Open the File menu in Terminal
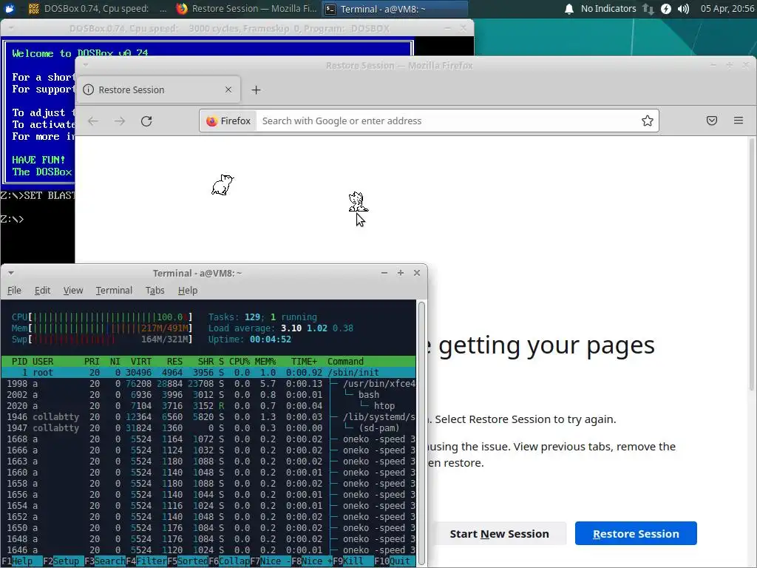The height and width of the screenshot is (568, 757). [x=14, y=290]
